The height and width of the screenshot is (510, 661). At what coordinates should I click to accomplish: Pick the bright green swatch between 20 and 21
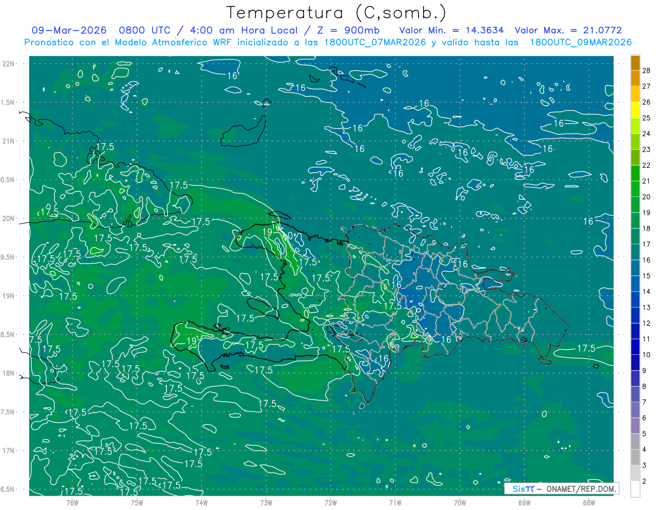[635, 189]
